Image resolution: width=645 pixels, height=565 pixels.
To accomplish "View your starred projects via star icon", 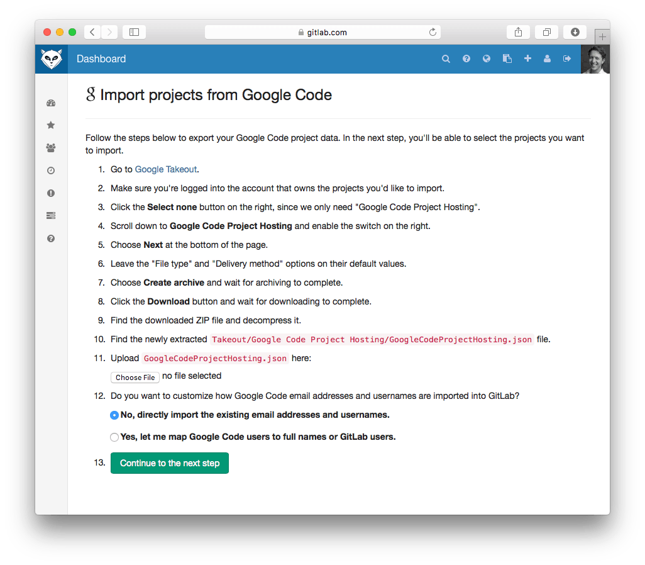I will (x=51, y=125).
